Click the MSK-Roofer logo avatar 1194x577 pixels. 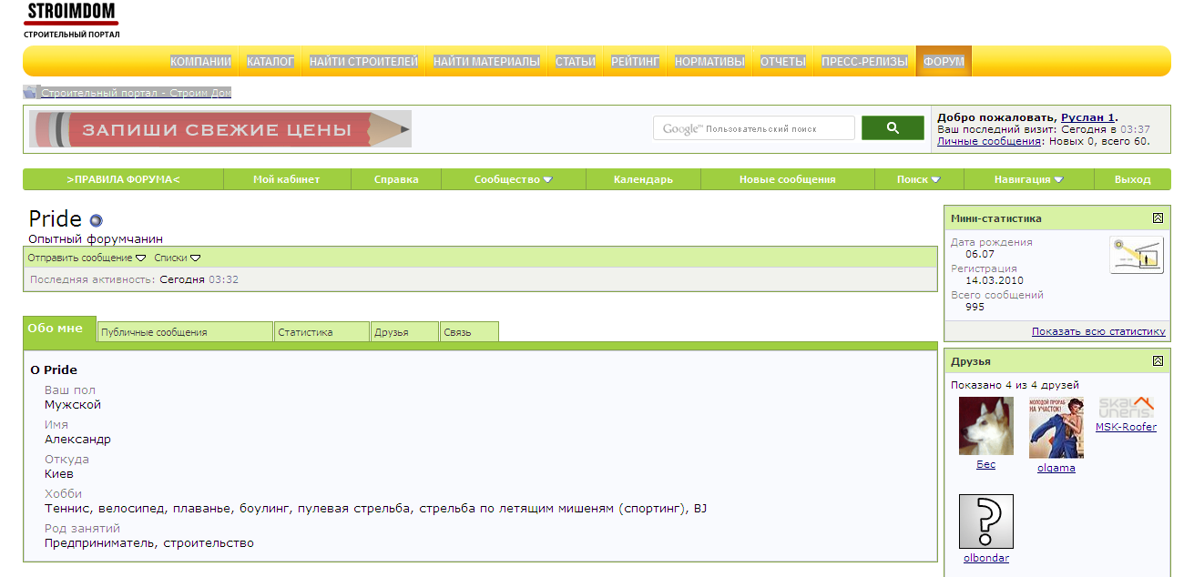pyautogui.click(x=1126, y=408)
